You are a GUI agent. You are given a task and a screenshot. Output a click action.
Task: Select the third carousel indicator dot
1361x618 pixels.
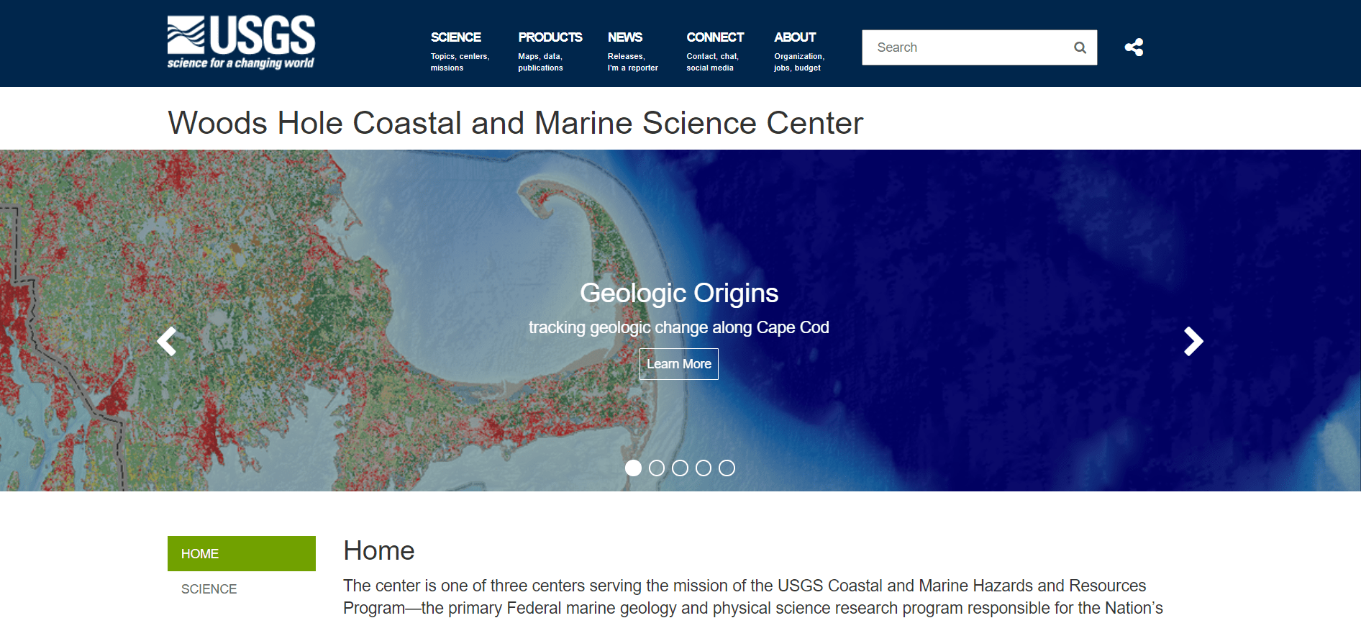680,468
